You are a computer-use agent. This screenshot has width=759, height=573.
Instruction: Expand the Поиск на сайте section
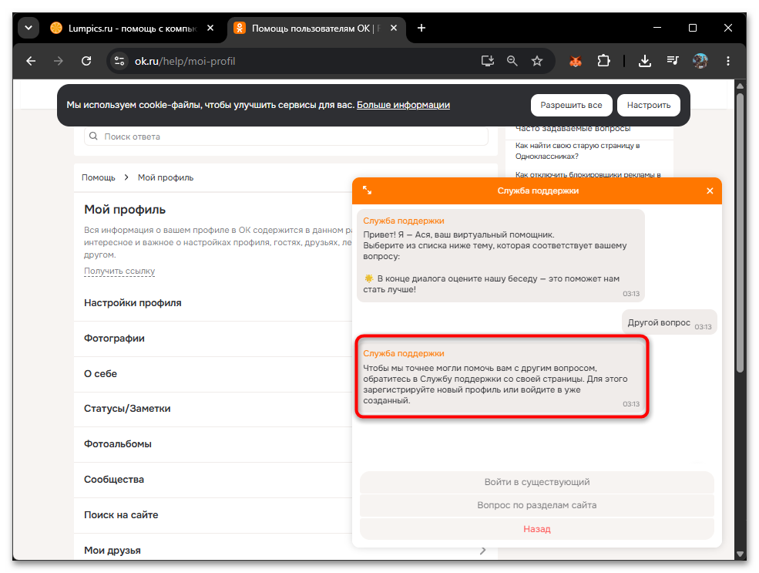(x=213, y=515)
